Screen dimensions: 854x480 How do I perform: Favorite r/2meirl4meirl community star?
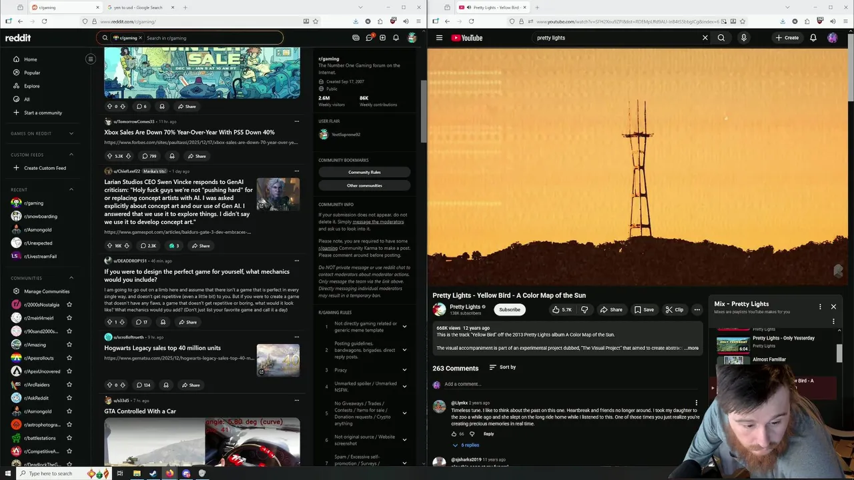(69, 318)
